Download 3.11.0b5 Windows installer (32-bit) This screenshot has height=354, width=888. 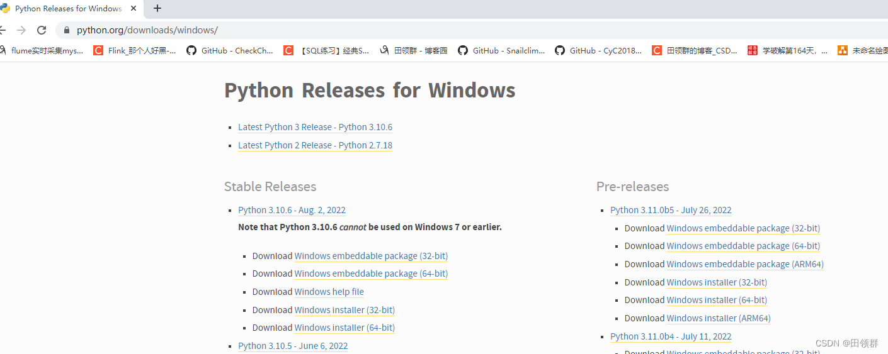(717, 282)
